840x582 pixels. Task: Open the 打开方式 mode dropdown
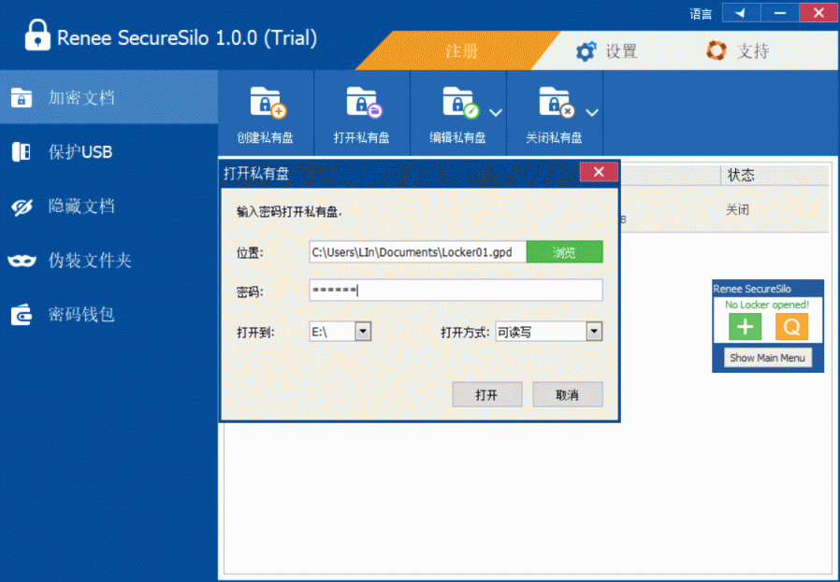click(594, 332)
